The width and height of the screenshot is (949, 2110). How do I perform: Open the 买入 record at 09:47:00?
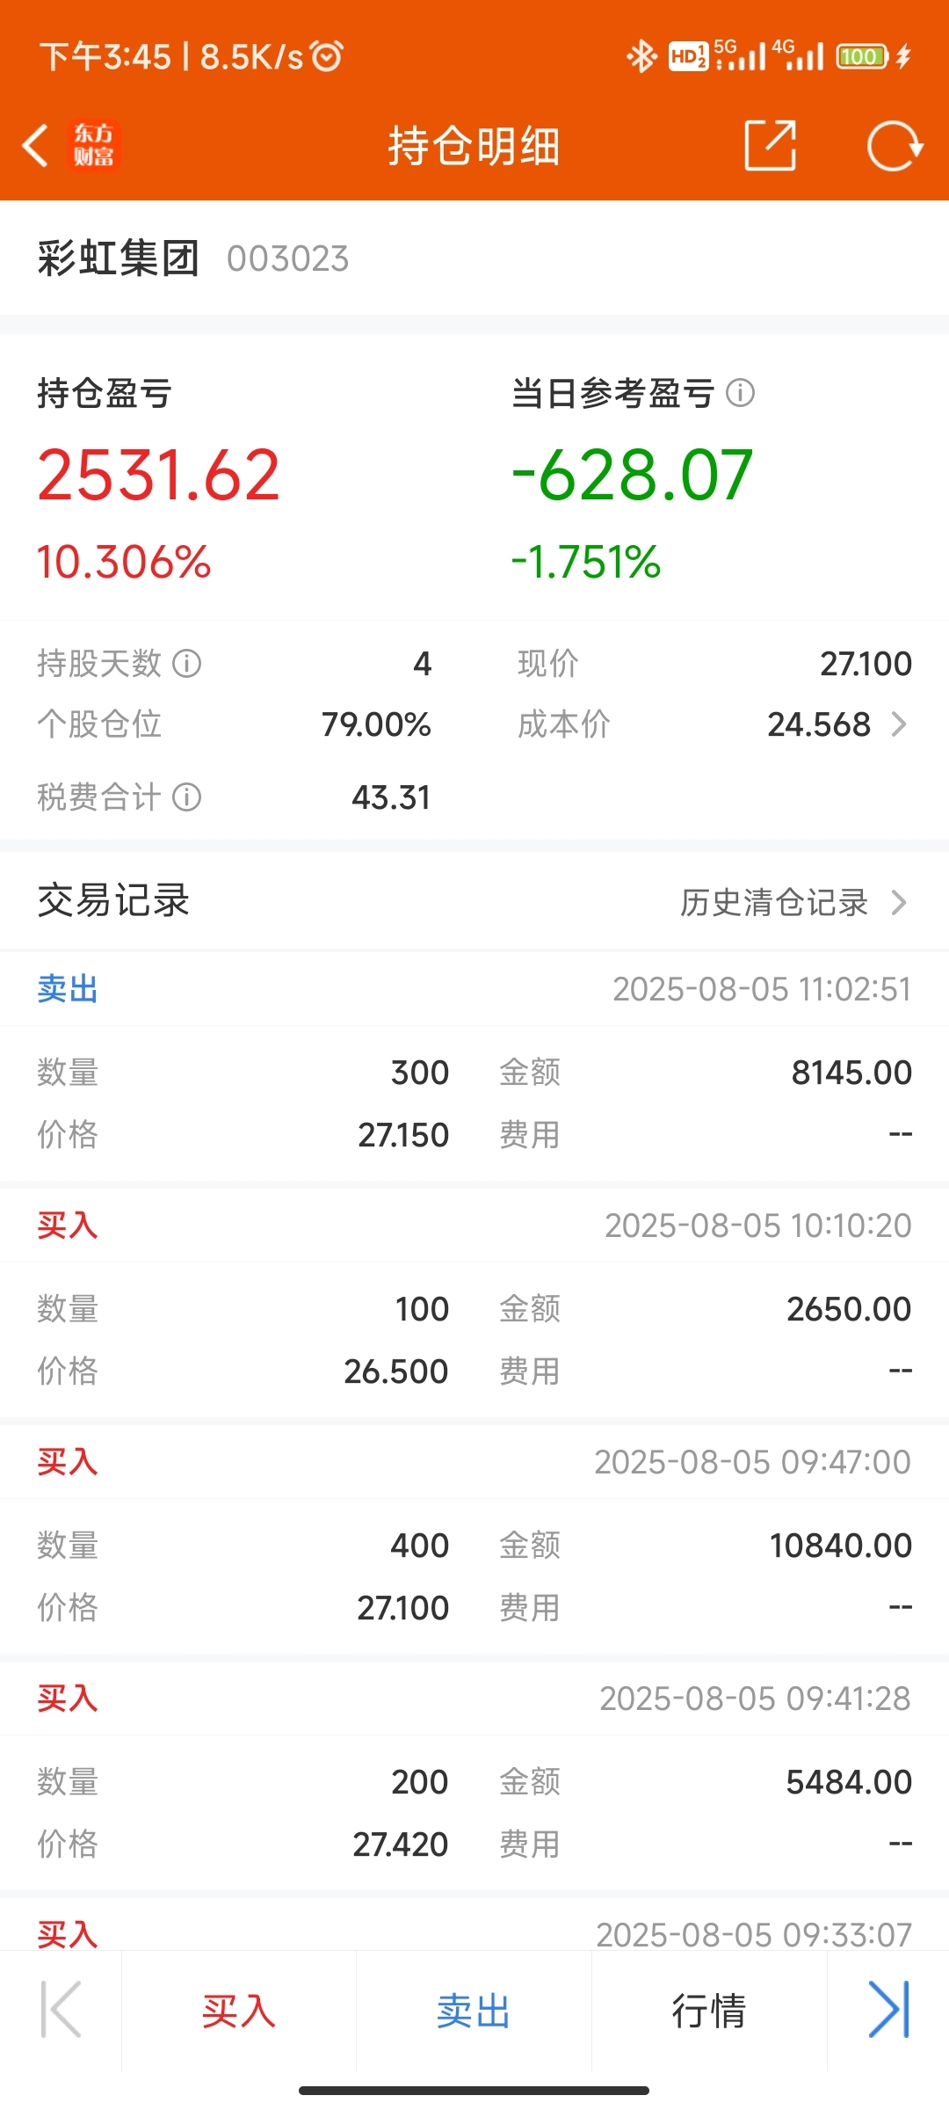[474, 1540]
